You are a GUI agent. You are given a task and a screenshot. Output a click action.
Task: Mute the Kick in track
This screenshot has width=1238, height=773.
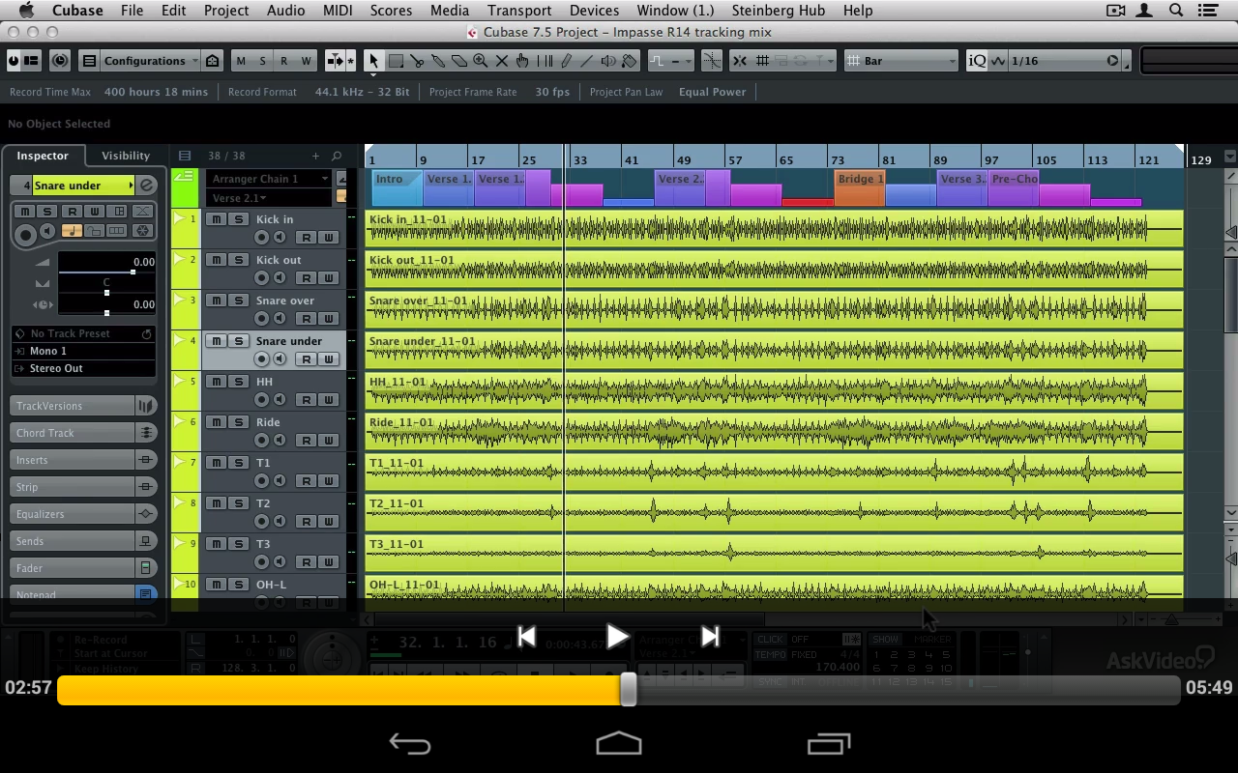217,219
